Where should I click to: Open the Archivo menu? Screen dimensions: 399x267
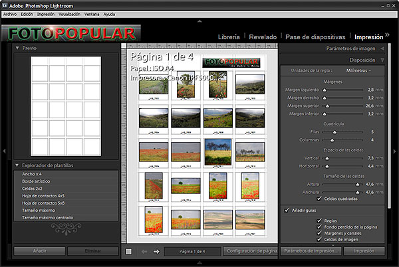10,14
